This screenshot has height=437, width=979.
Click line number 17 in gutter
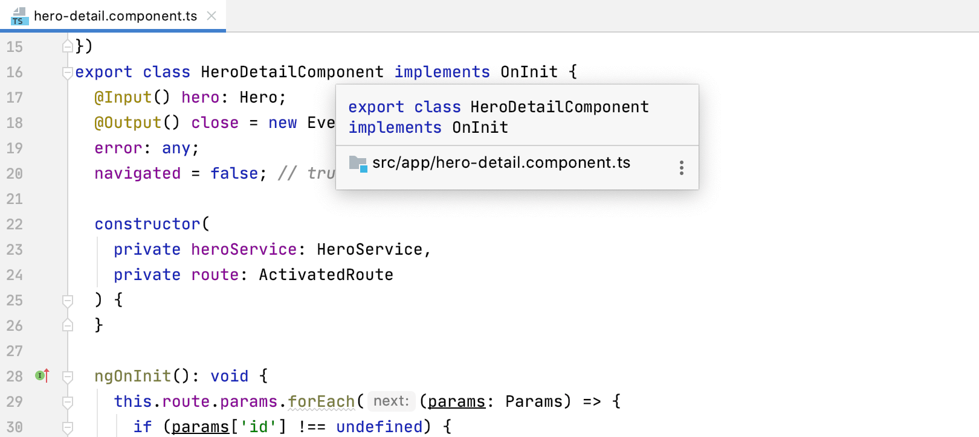15,98
